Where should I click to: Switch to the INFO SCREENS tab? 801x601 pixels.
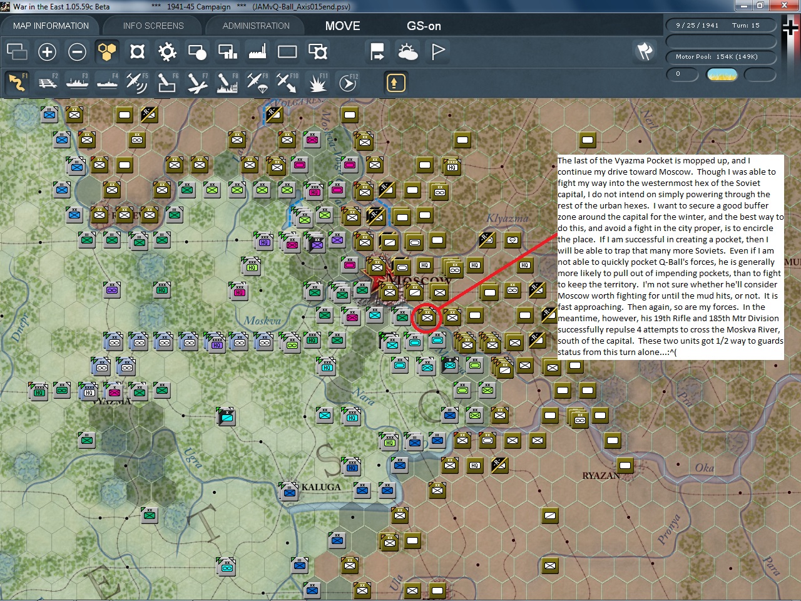click(x=153, y=26)
